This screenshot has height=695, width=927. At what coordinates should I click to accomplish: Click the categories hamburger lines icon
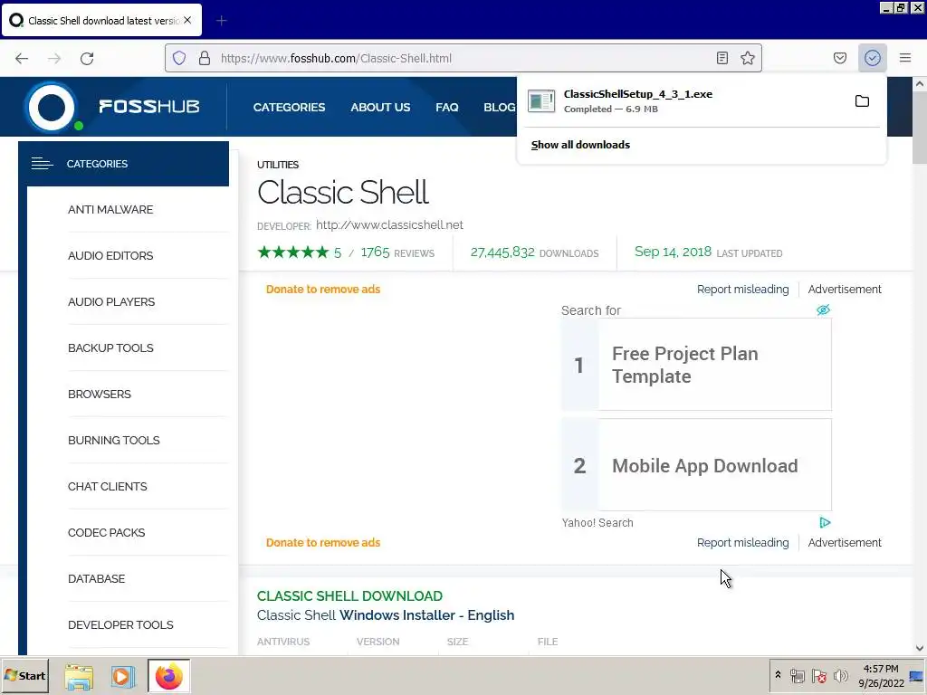pos(42,164)
